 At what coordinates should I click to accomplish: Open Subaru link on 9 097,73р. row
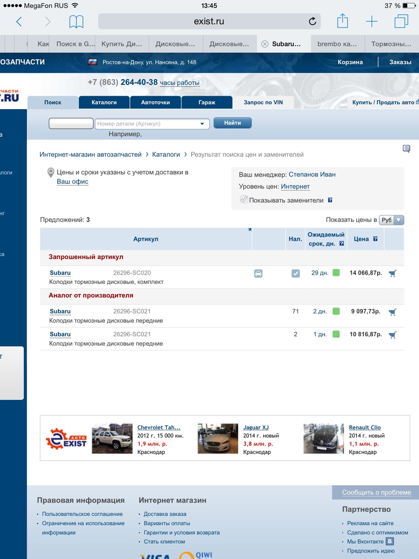pos(60,311)
